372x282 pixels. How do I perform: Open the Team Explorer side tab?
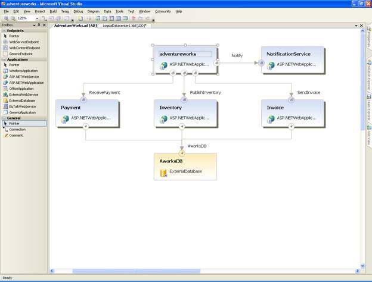tap(369, 108)
